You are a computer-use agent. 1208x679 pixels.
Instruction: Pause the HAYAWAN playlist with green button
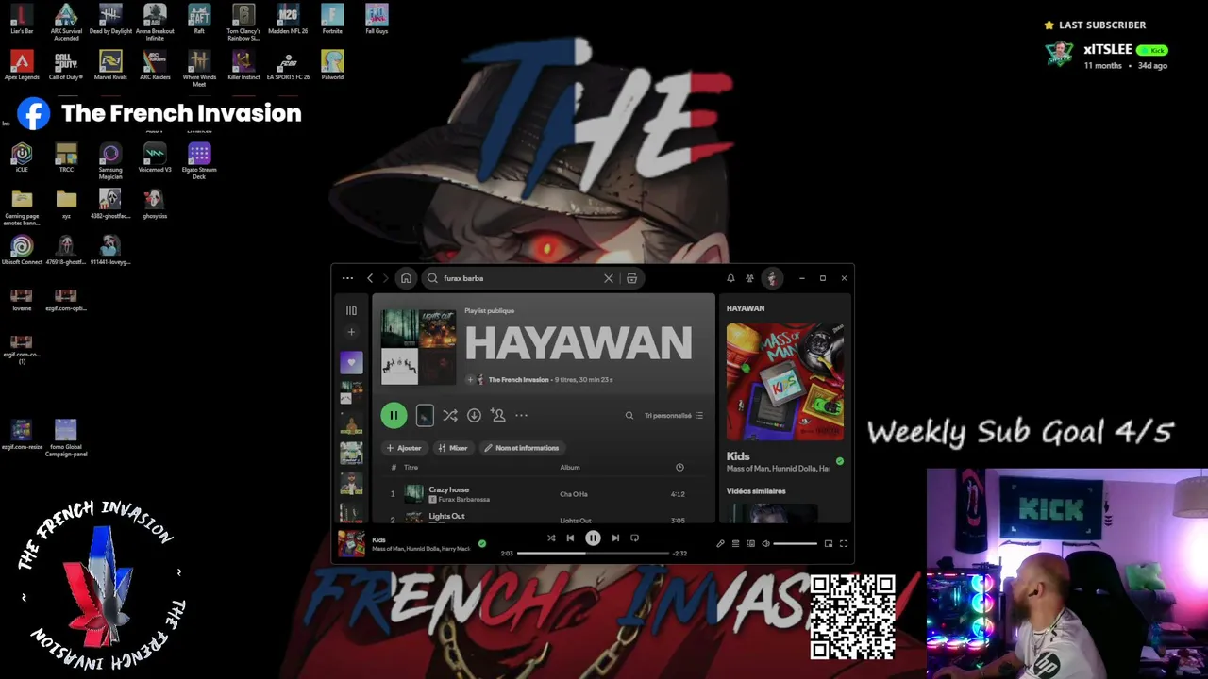point(394,415)
